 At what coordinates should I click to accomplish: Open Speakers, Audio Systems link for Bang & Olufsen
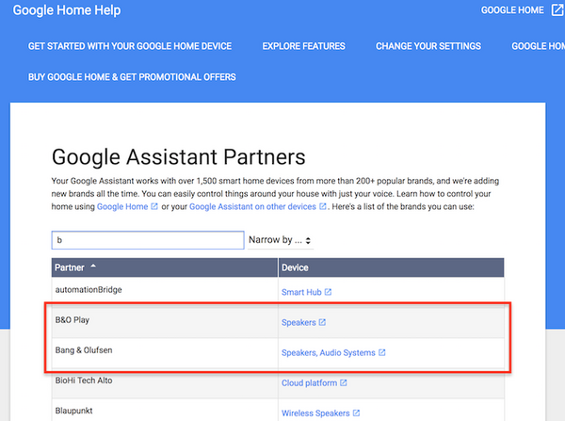click(x=329, y=353)
